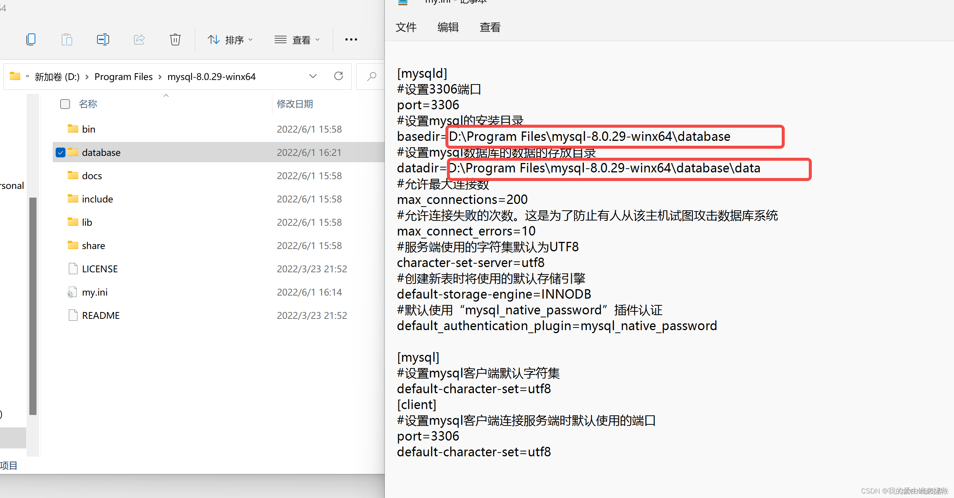954x498 pixels.
Task: Expand the address bar path dropdown
Action: [x=313, y=77]
